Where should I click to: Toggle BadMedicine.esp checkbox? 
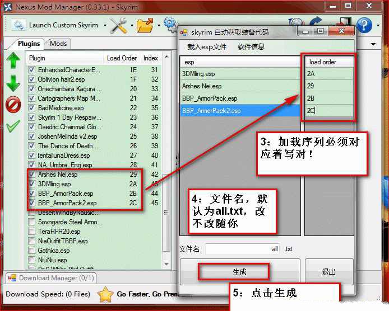(x=32, y=108)
